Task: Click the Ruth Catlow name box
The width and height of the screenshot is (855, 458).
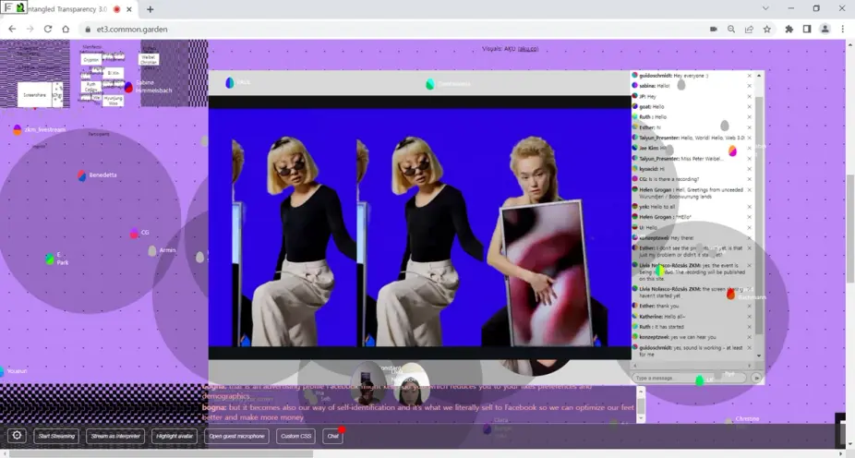Action: 90,87
